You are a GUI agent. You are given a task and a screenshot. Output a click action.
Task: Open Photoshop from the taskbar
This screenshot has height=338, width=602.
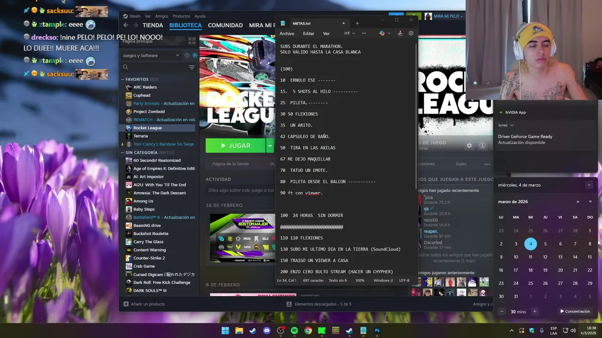tap(377, 330)
